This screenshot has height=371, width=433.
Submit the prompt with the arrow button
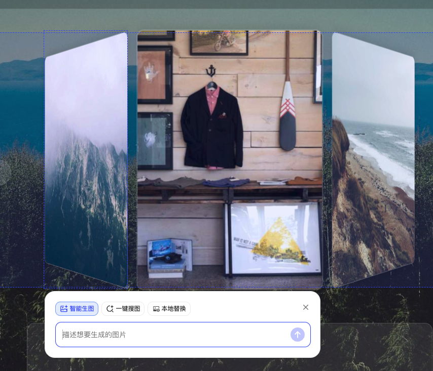click(298, 335)
